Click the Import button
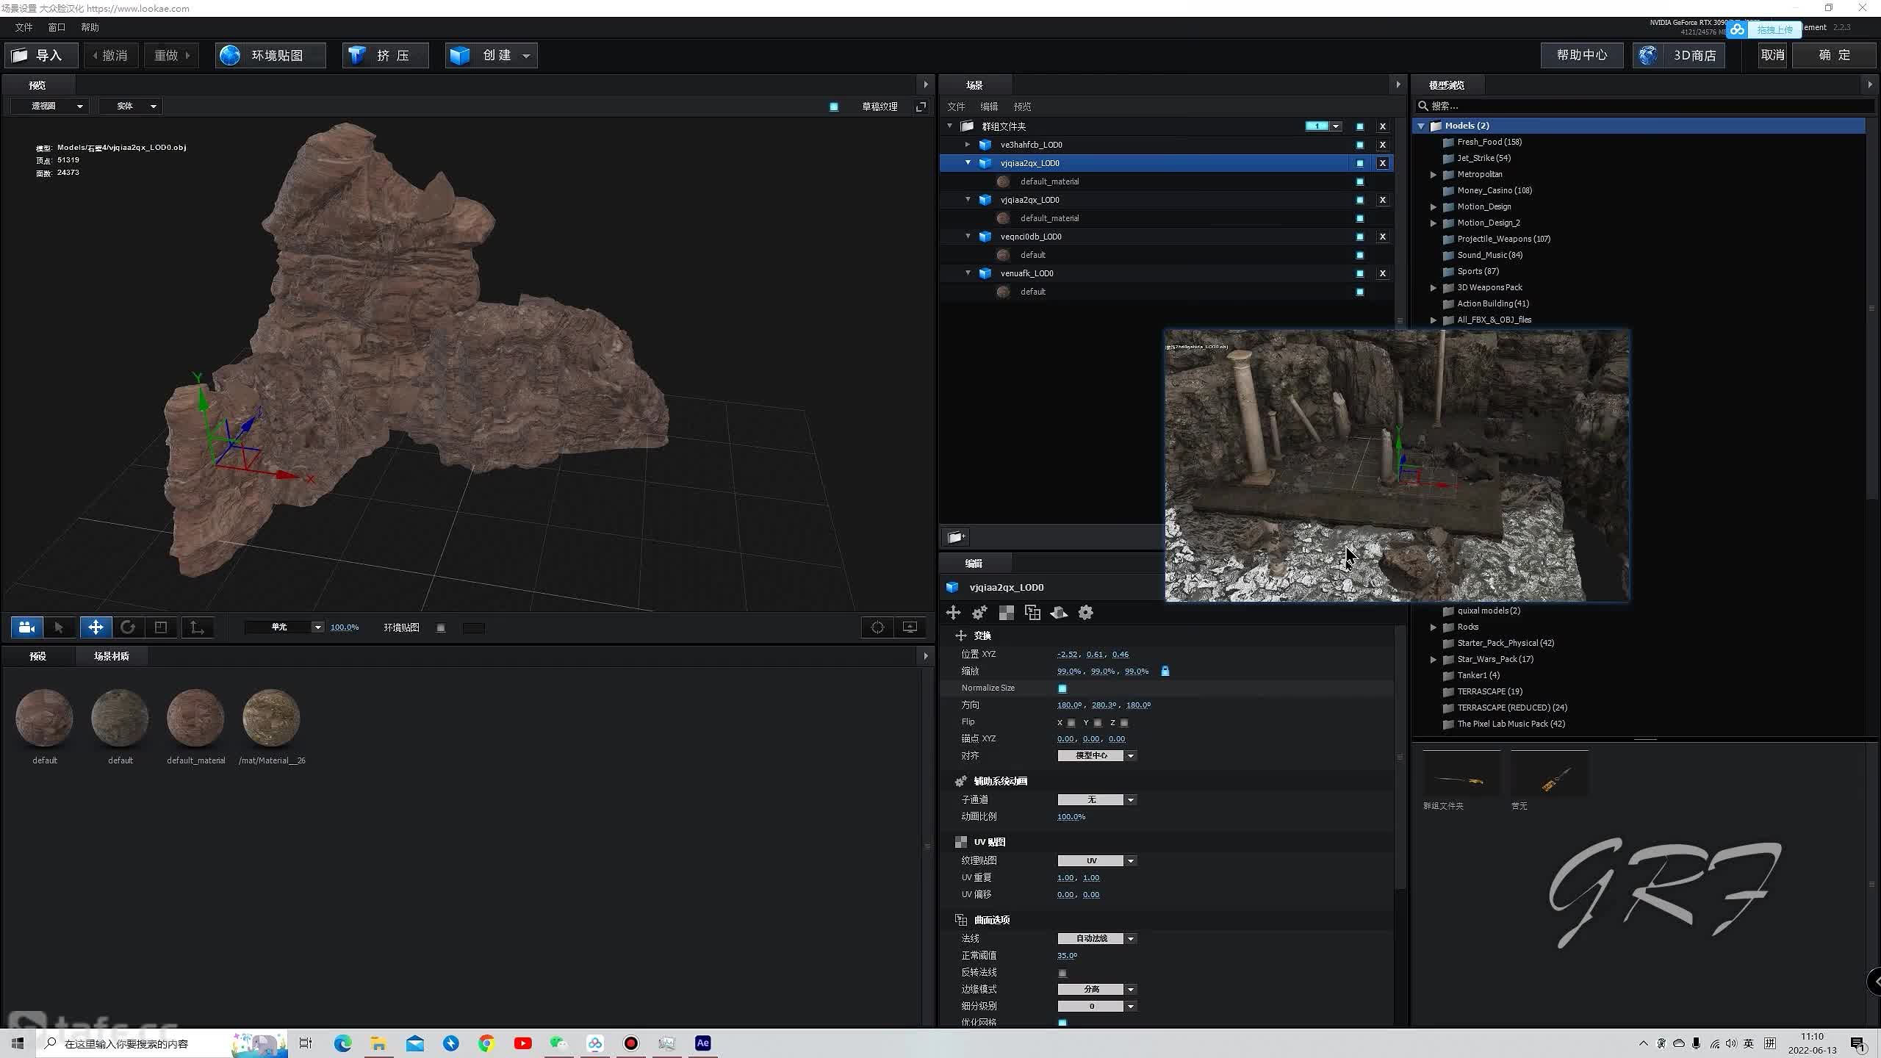Screen dimensions: 1881x1058 coord(41,55)
